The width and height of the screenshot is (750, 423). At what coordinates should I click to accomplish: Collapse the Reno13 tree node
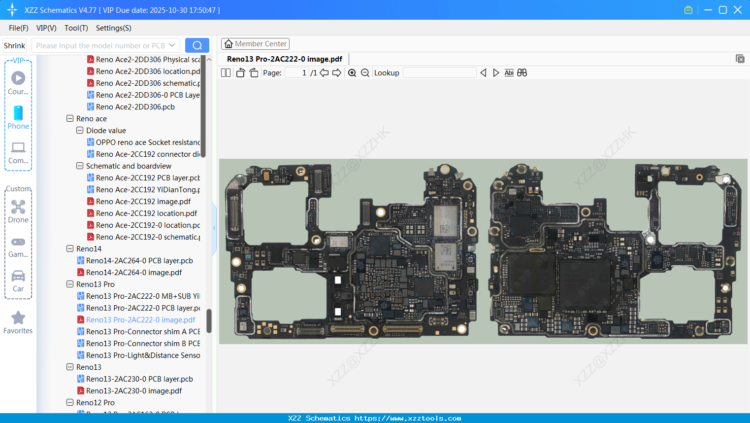click(70, 367)
